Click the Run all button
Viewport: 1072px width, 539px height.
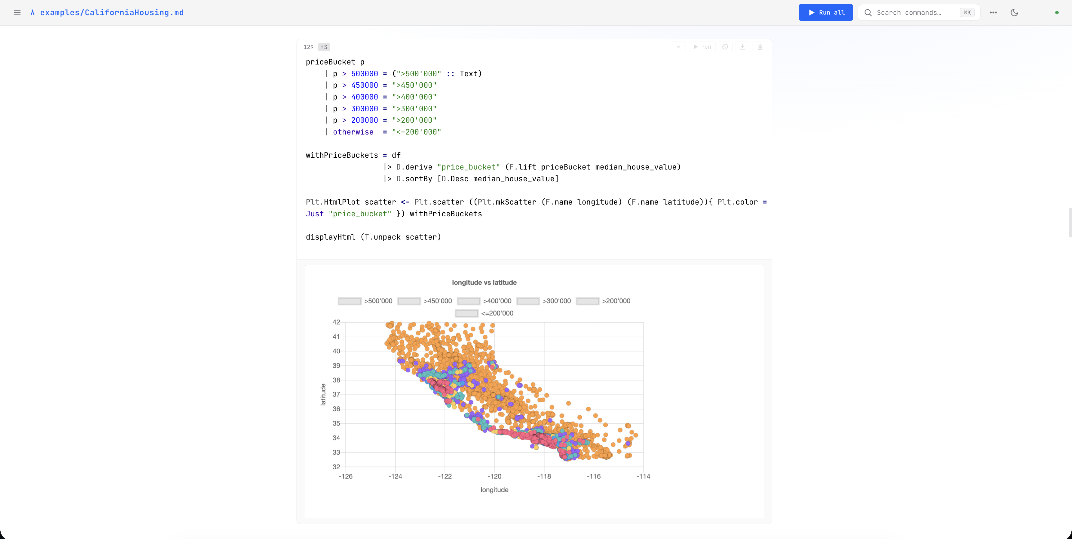coord(825,12)
